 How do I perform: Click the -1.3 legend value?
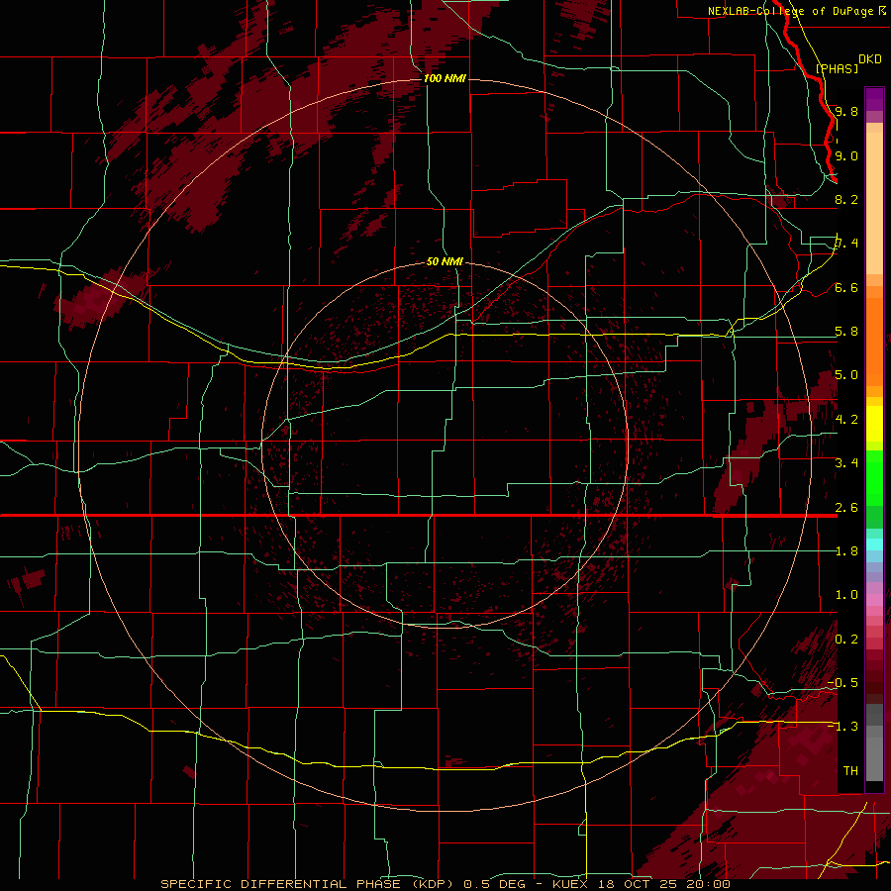(842, 727)
